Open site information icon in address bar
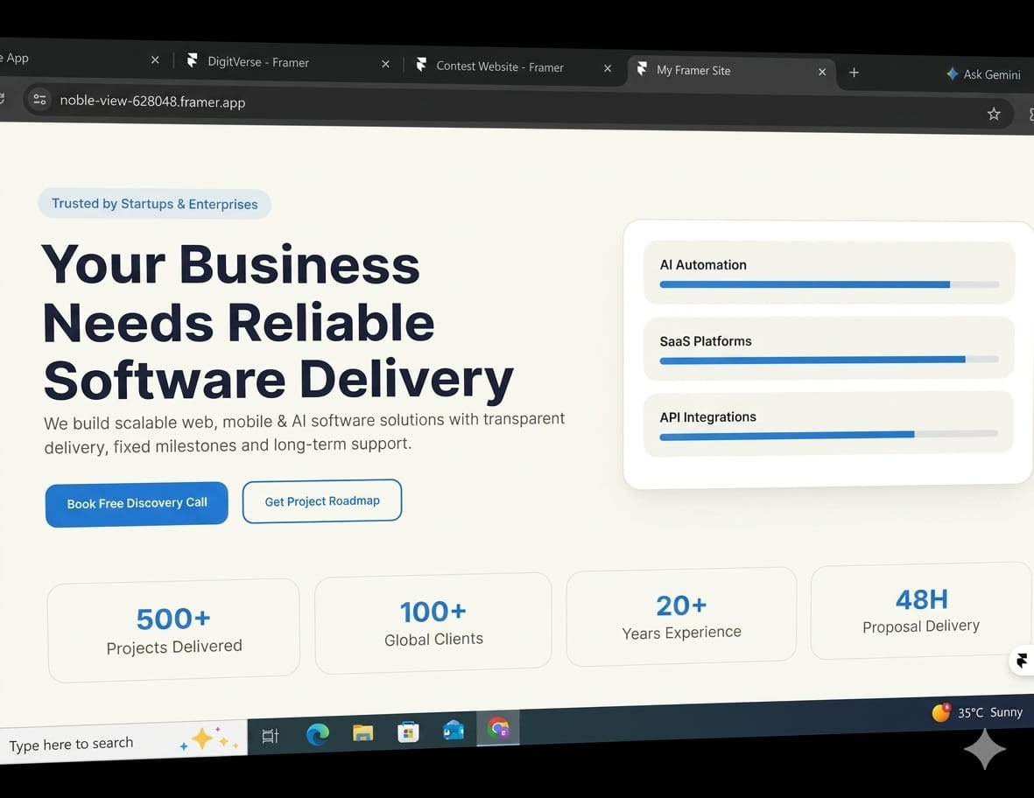The image size is (1034, 798). [39, 100]
